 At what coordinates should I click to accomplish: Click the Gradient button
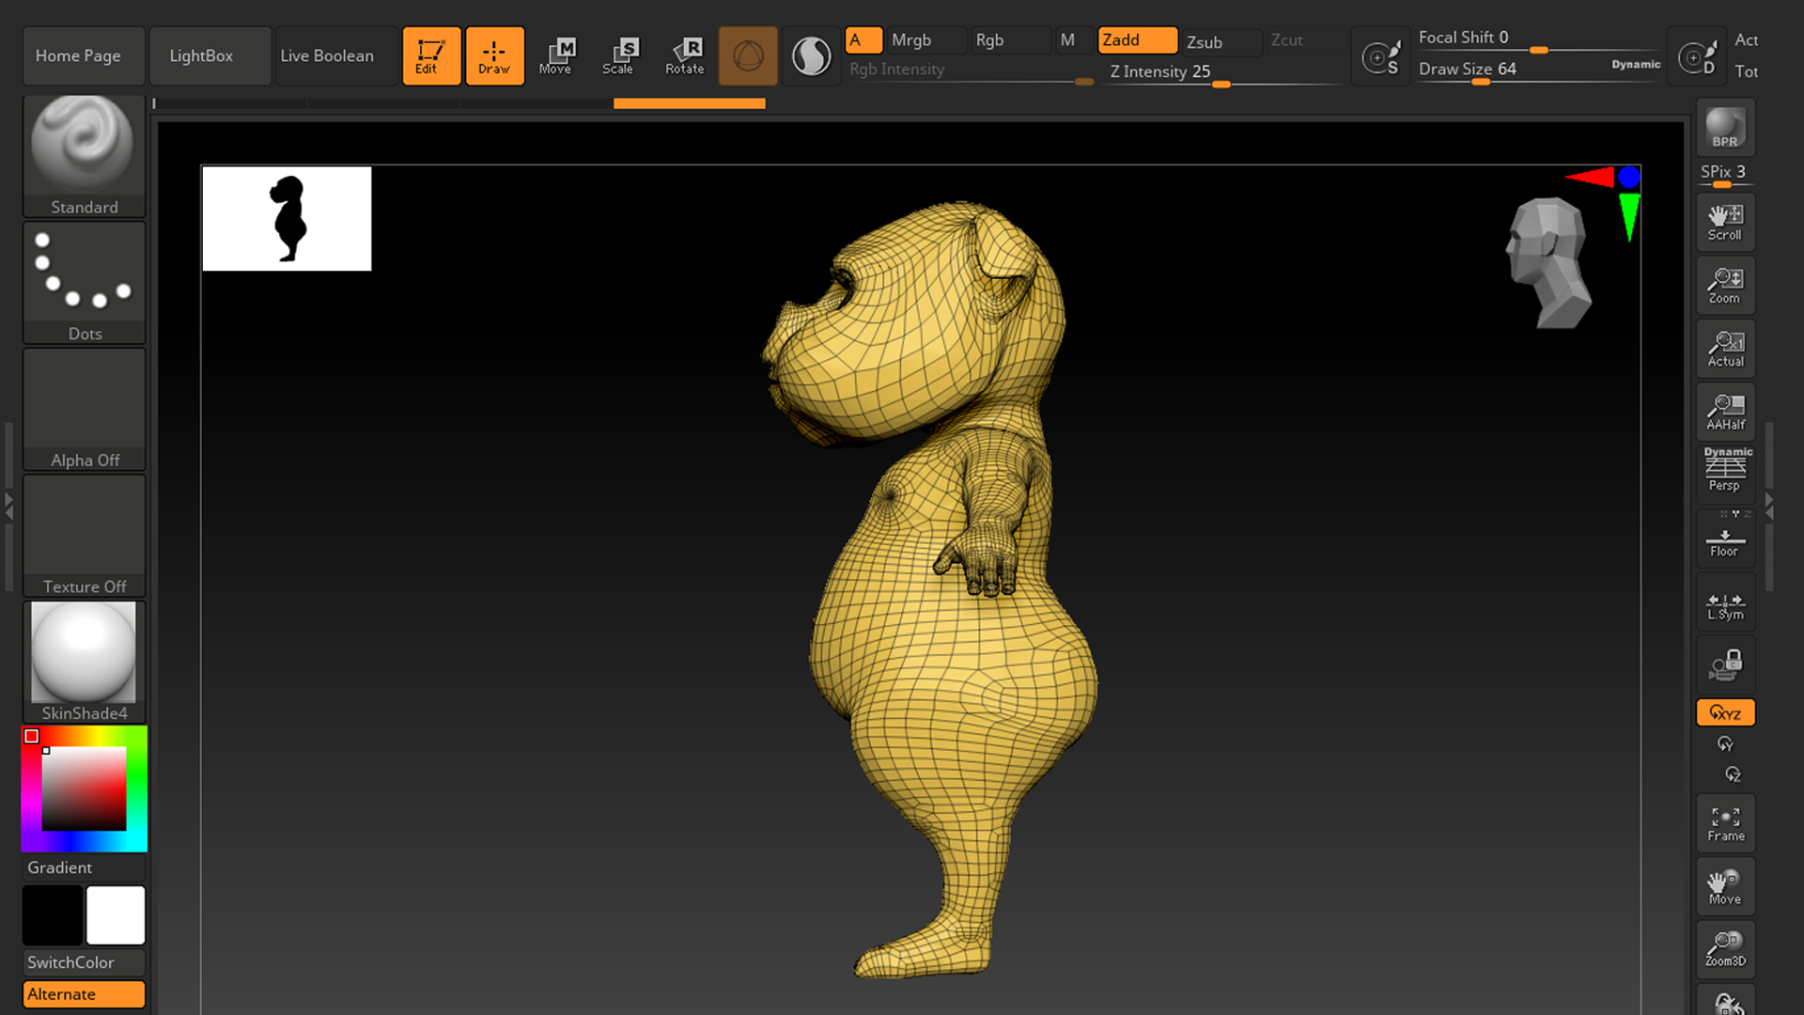(x=84, y=867)
